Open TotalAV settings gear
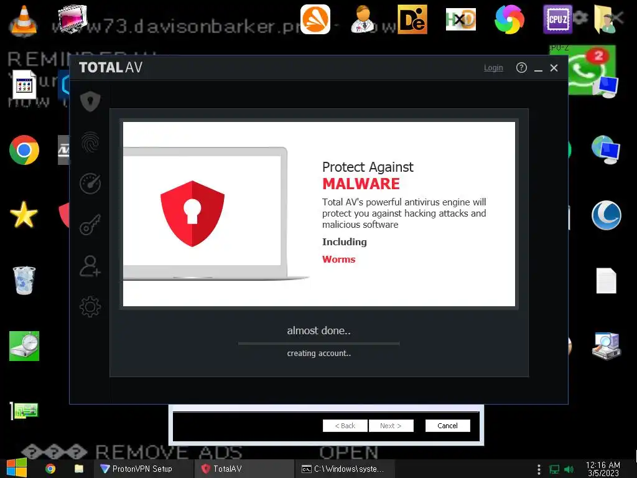The width and height of the screenshot is (637, 478). (90, 307)
